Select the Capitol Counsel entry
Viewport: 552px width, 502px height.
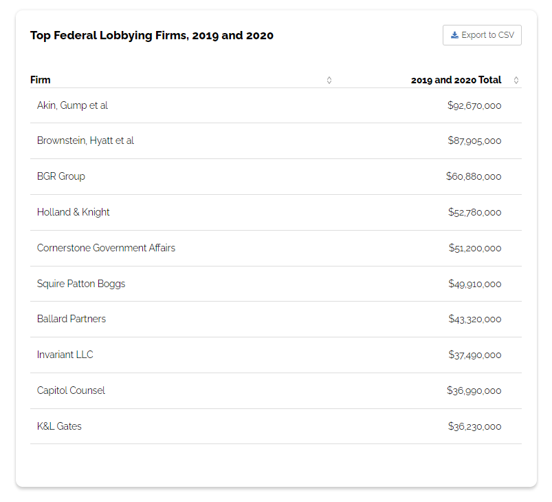coord(71,390)
